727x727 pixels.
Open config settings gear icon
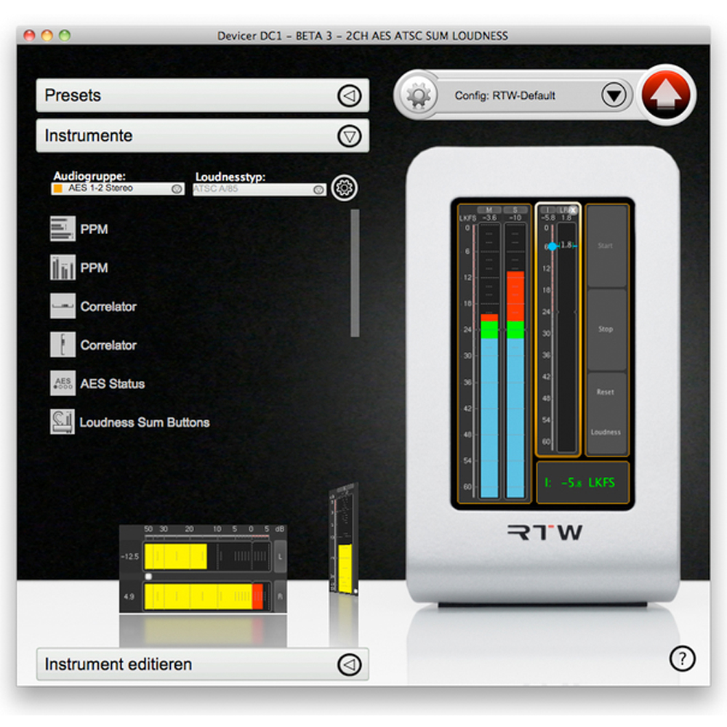[418, 95]
